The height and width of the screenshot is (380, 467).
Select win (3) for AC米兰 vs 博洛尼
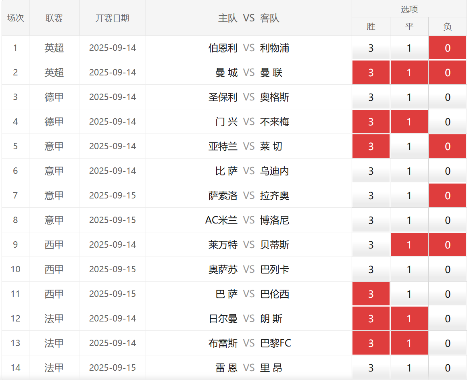[371, 220]
